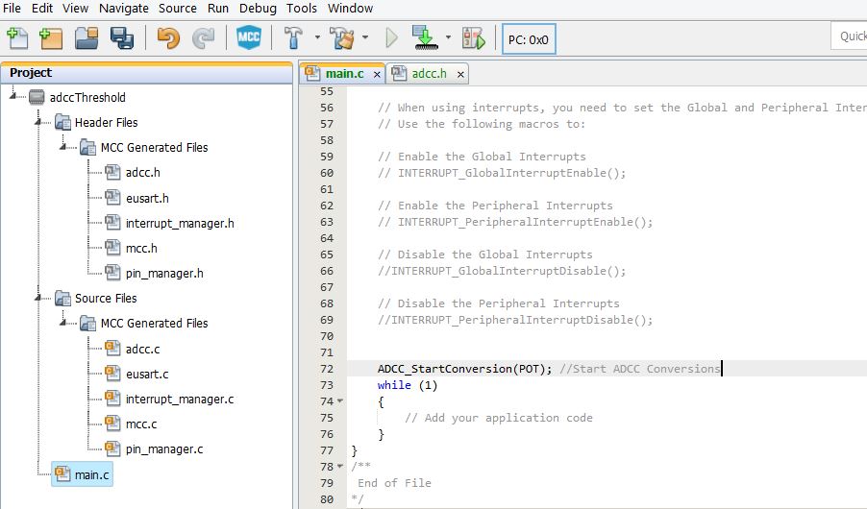The image size is (867, 509).
Task: Click the Make and Program Device icon
Action: point(425,38)
